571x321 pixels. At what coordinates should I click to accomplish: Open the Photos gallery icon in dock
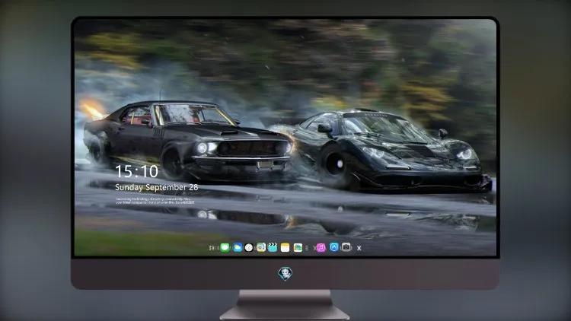coord(298,248)
